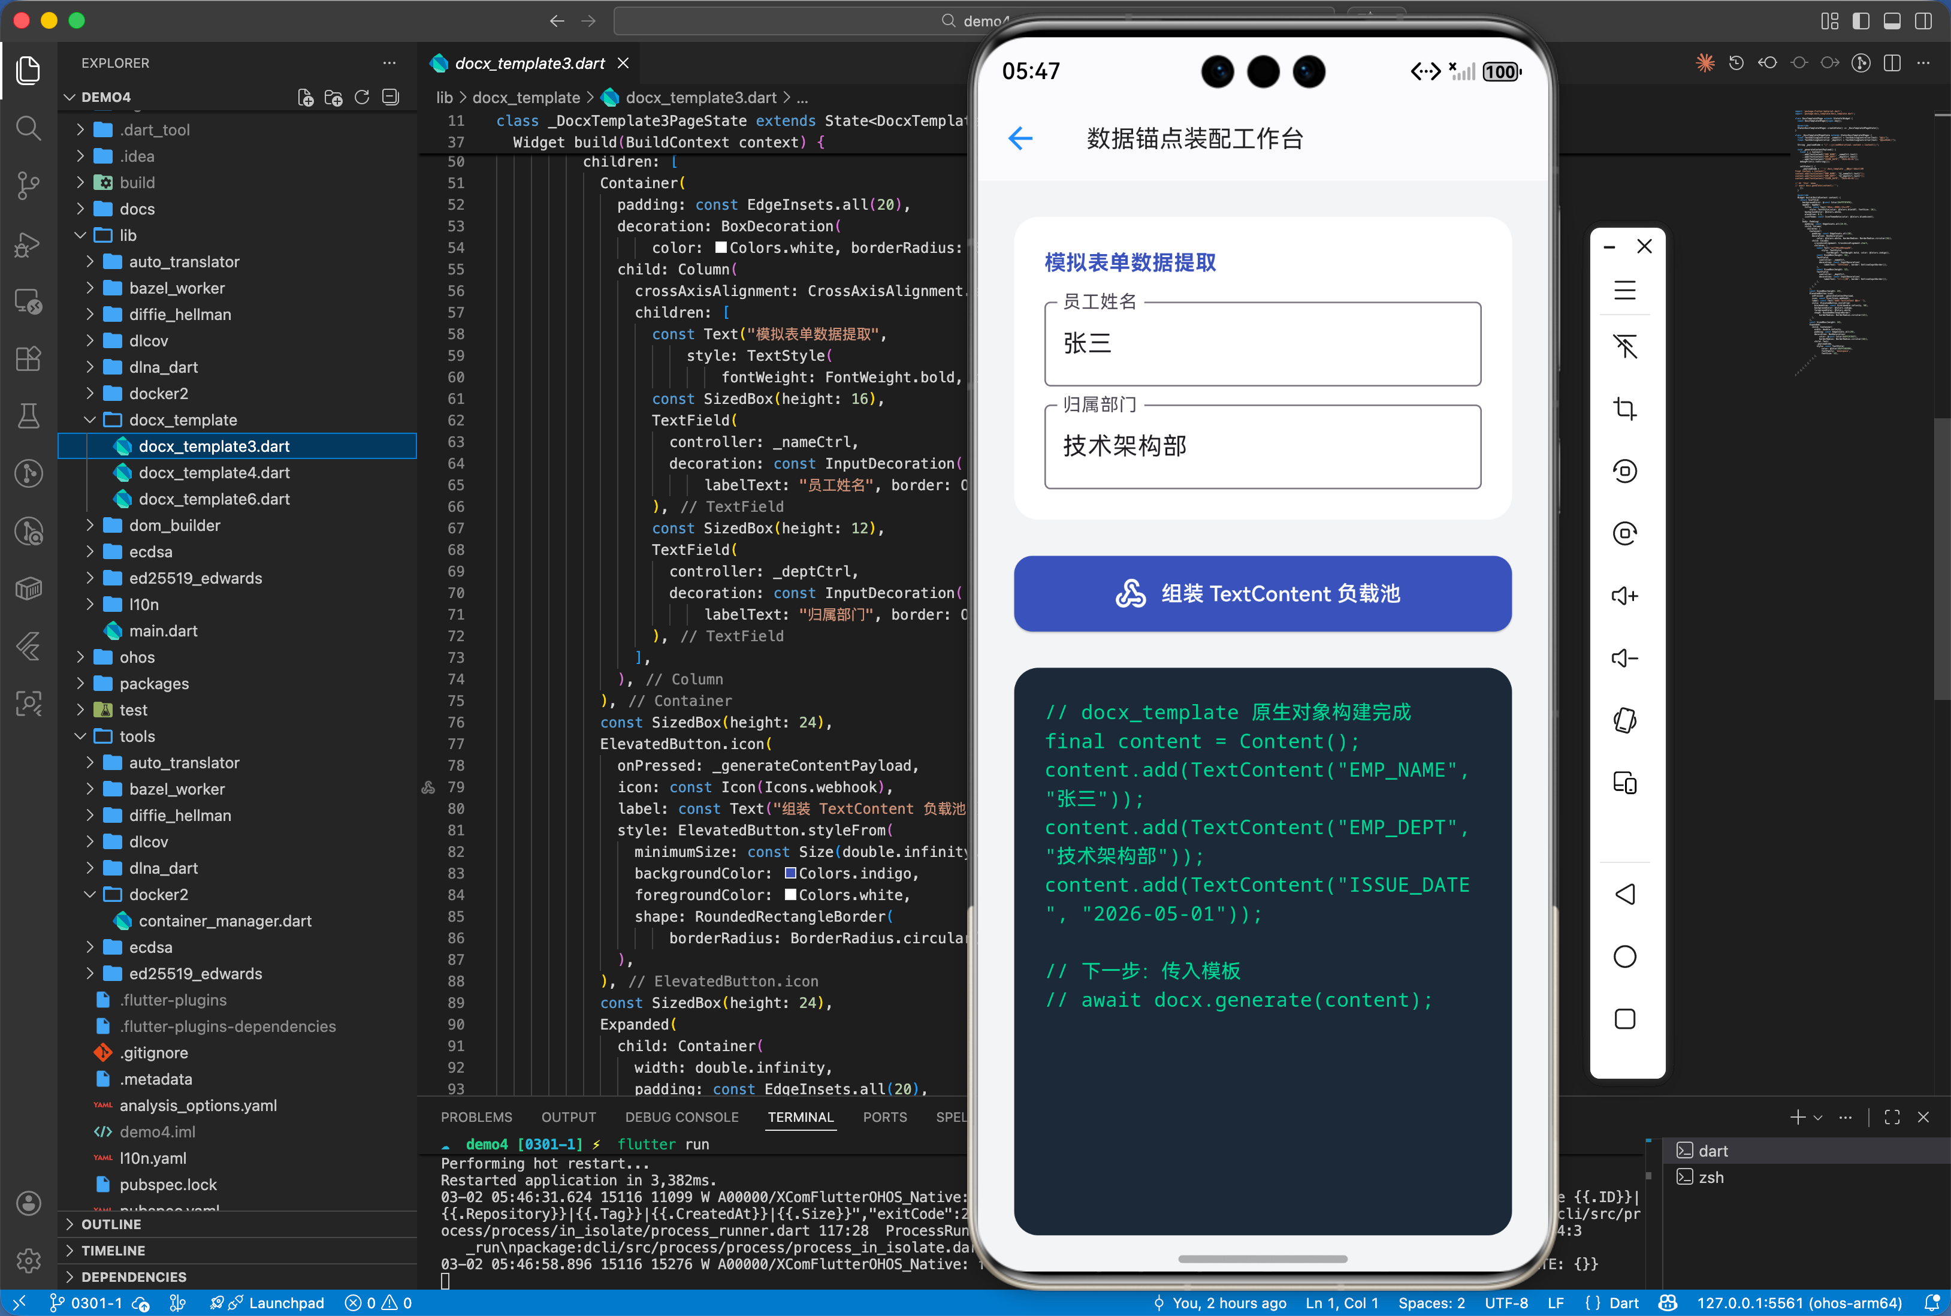Click the Colors.white swatch on line 84
Screen dimensions: 1951x1316
point(790,895)
